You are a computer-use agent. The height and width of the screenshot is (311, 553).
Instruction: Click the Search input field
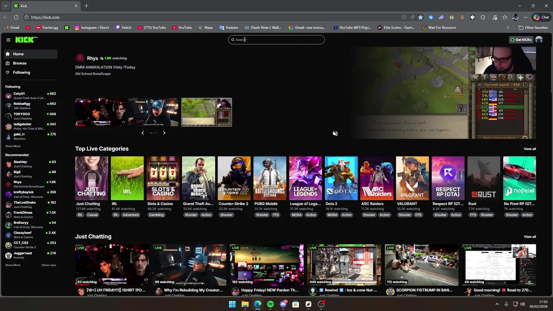tap(276, 40)
